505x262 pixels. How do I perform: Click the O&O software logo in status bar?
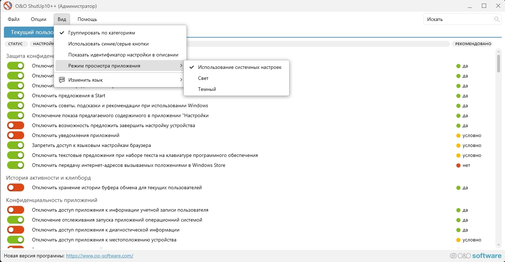pos(475,256)
